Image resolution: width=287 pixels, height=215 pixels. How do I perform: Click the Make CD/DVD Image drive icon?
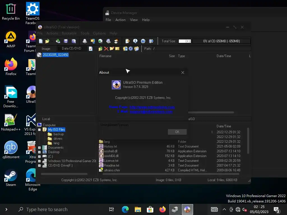[x=85, y=41]
